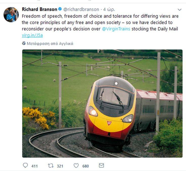186x171 pixels.
Task: Expand the tweet options chevron
Action: pyautogui.click(x=179, y=10)
